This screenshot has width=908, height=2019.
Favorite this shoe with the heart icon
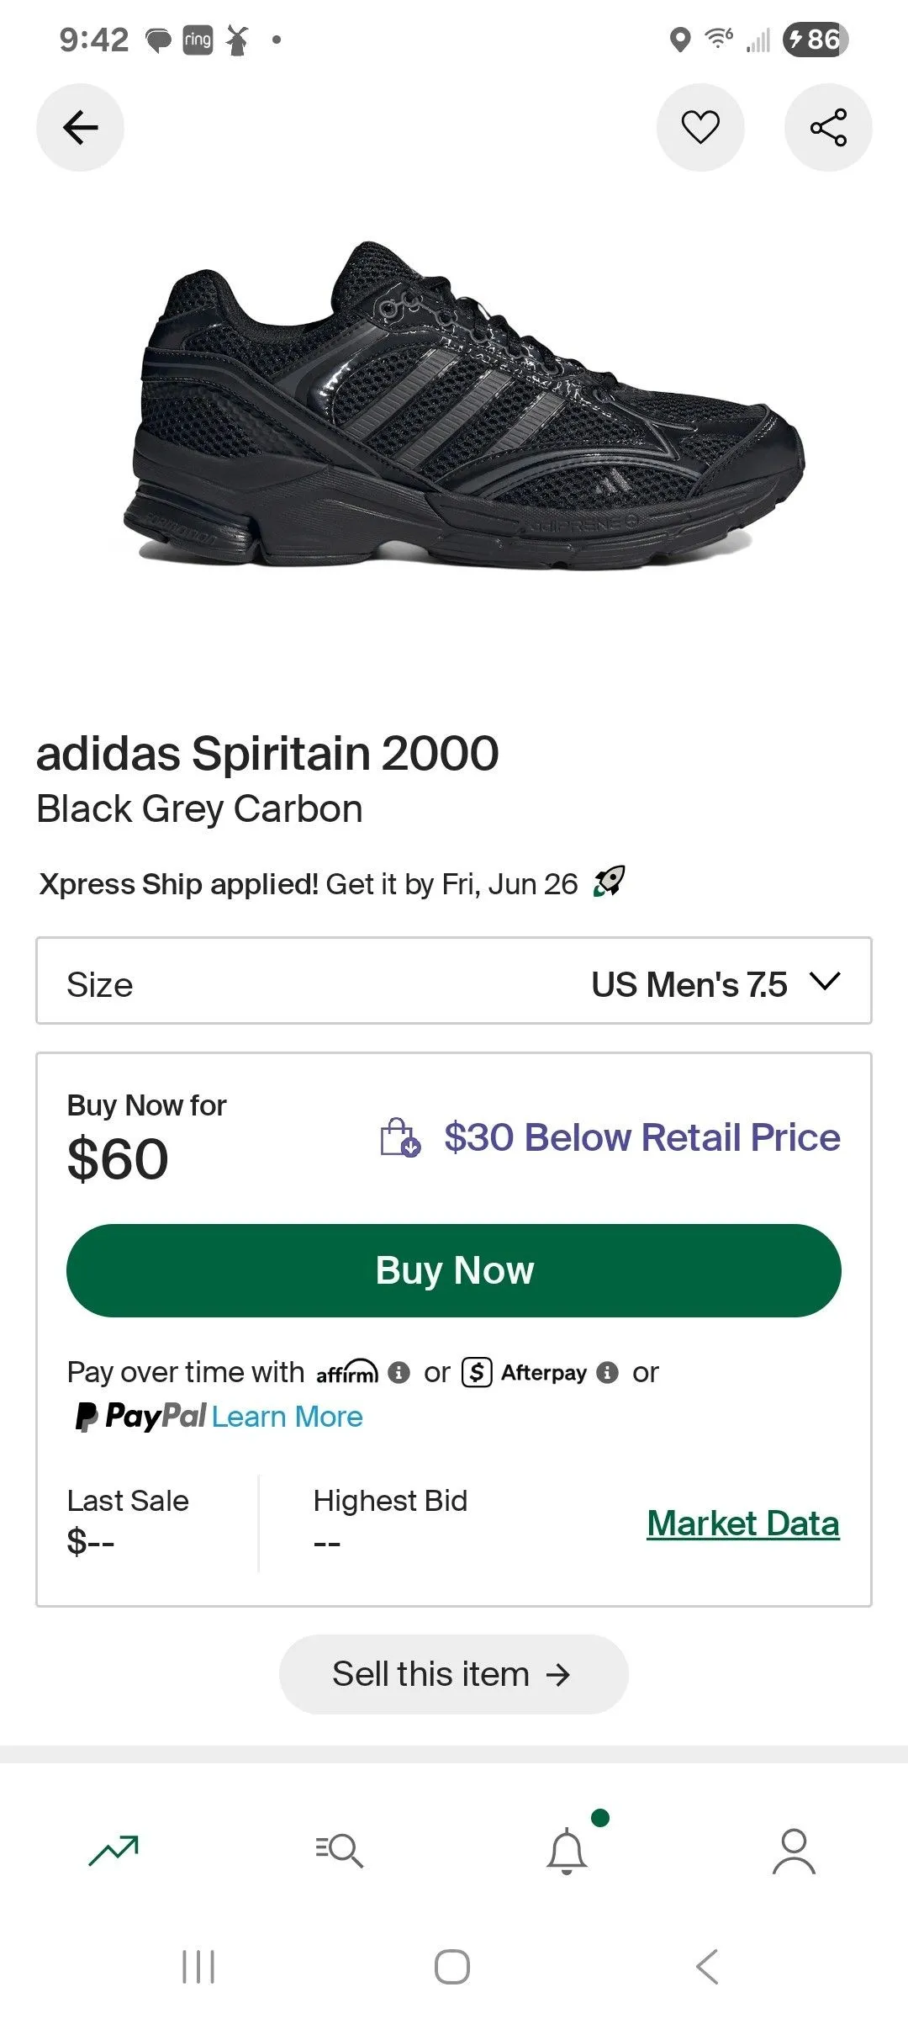click(x=700, y=128)
